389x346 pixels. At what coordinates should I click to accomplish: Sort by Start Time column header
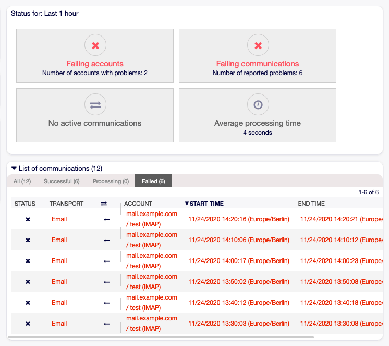coord(206,204)
